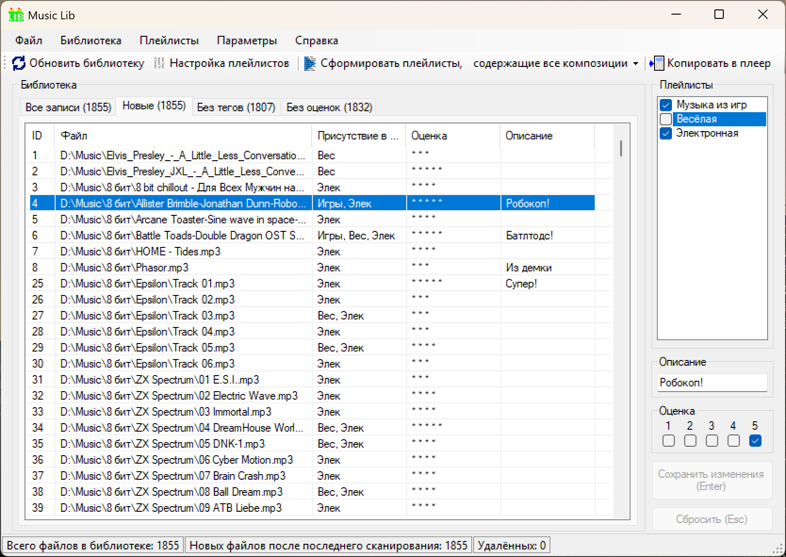786x557 pixels.
Task: Click the 'Супер!' description cell
Action: pos(548,284)
